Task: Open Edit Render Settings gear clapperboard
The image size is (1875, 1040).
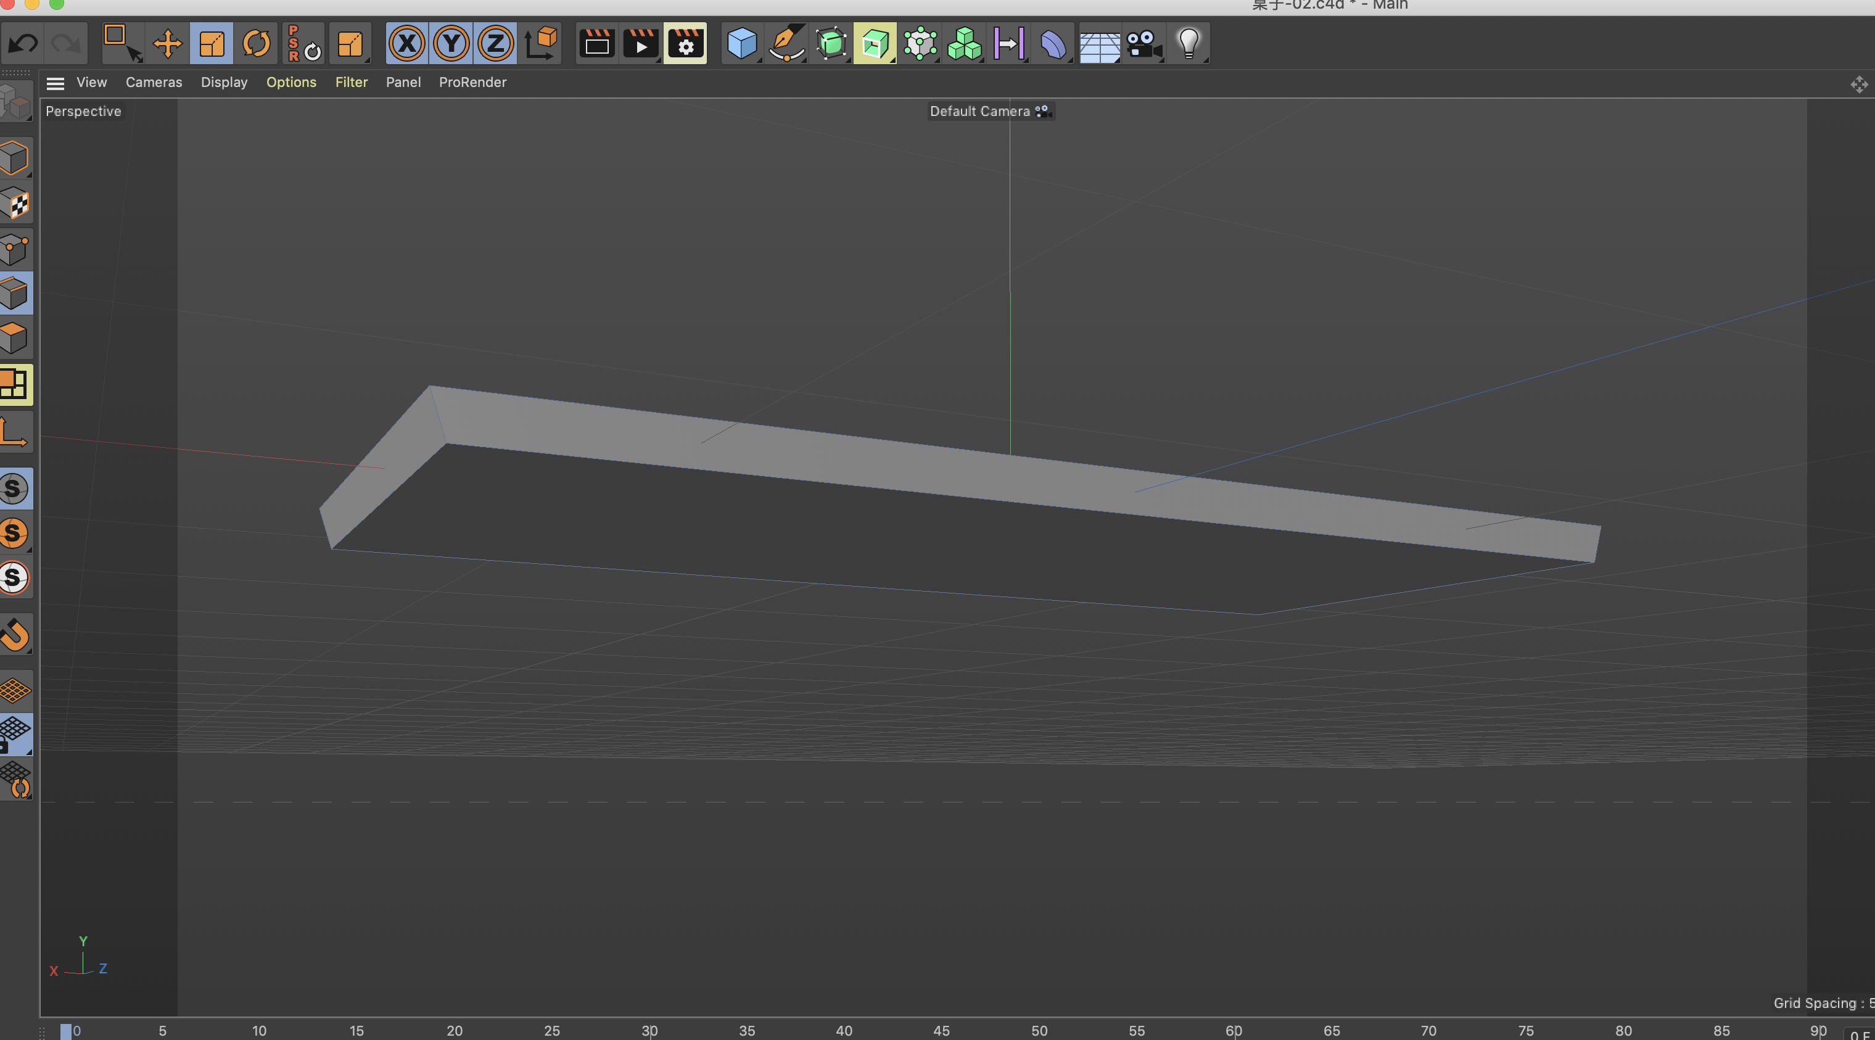Action: pyautogui.click(x=685, y=44)
